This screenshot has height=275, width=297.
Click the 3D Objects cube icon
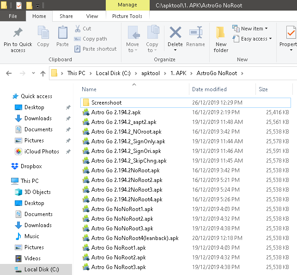pyautogui.click(x=18, y=192)
